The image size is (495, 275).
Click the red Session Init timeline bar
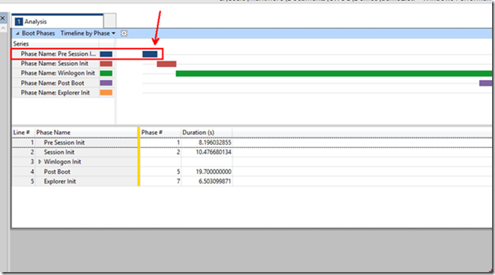[166, 64]
